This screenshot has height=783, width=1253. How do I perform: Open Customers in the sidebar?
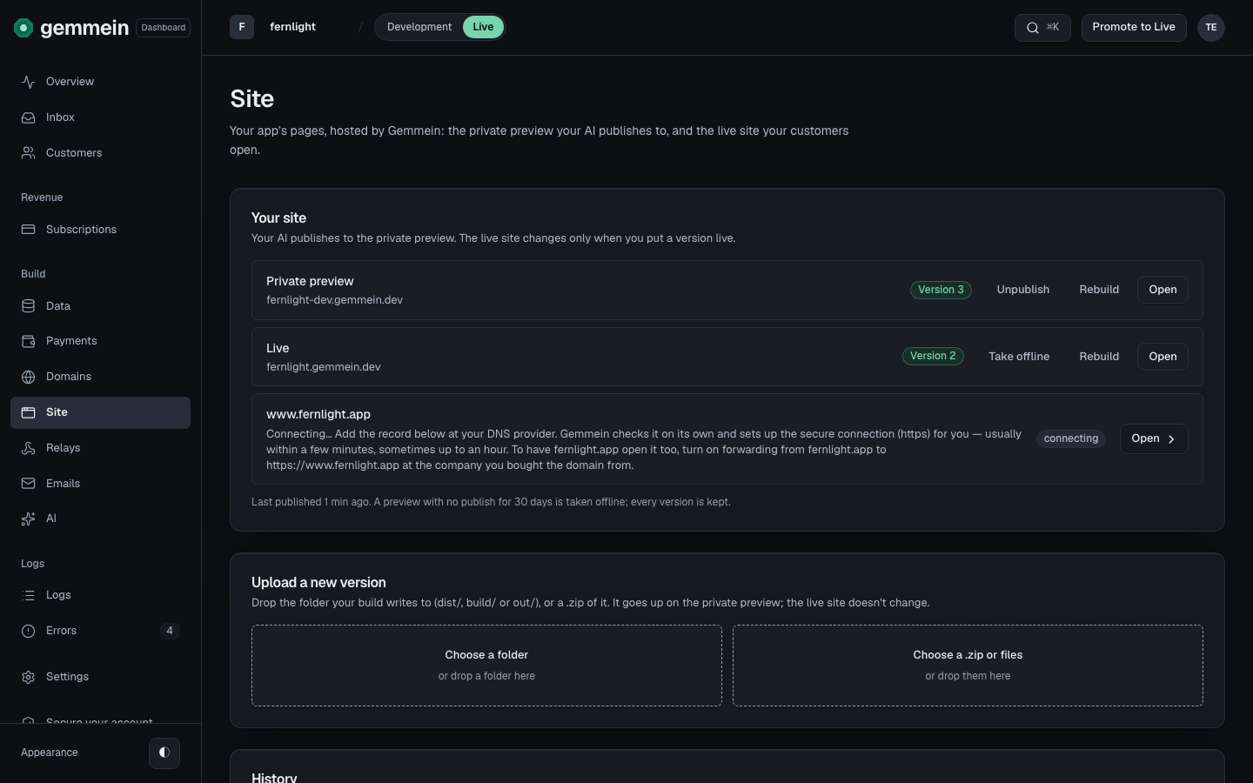[x=100, y=153]
